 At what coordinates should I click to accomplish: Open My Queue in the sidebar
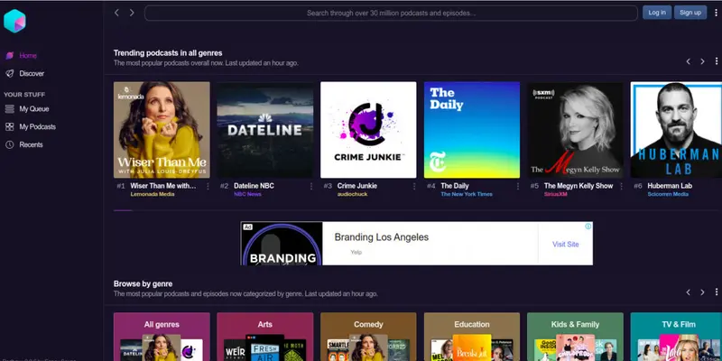pos(33,109)
